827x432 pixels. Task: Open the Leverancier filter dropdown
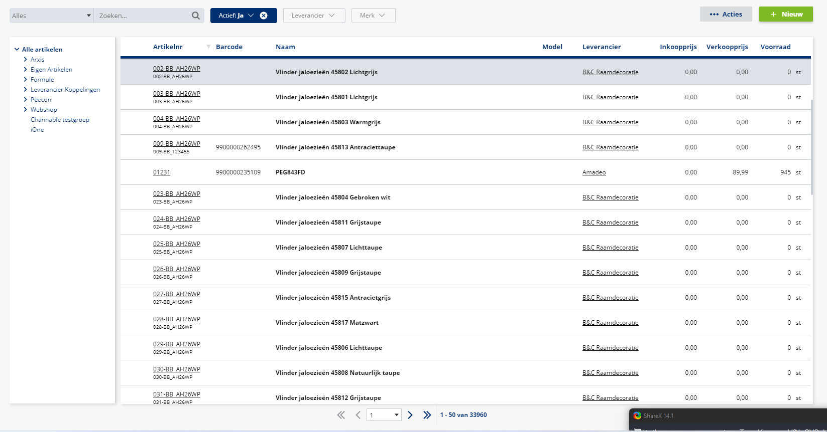314,16
